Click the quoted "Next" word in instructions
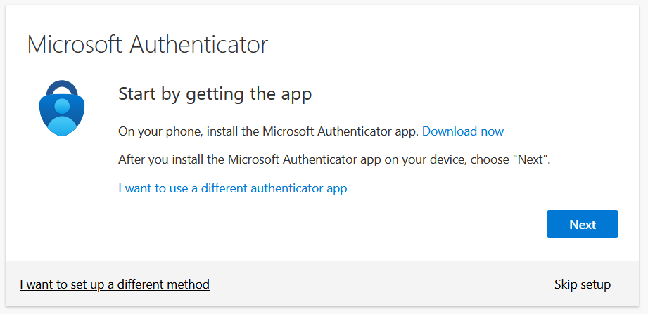Image resolution: width=648 pixels, height=314 pixels. coord(531,159)
